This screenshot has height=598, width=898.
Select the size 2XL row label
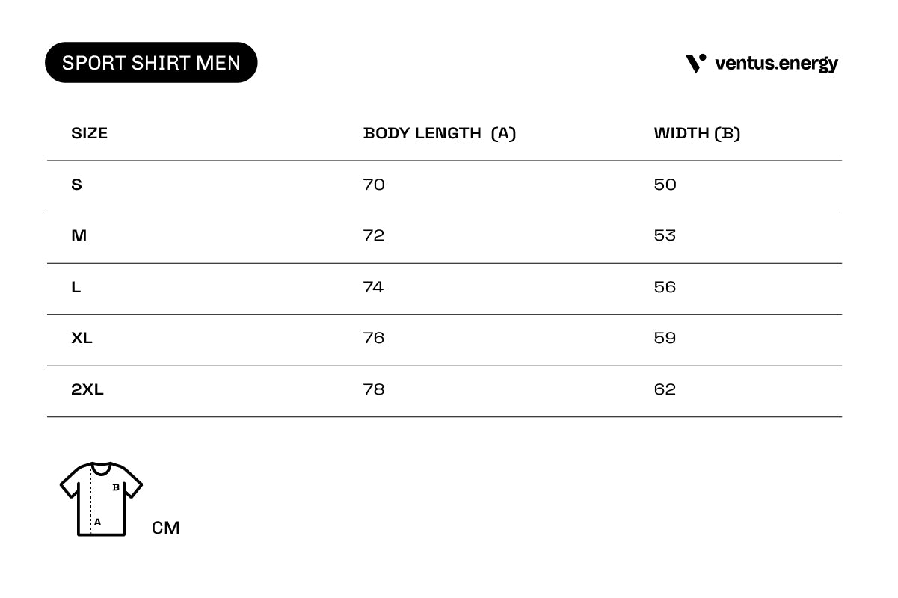point(87,389)
